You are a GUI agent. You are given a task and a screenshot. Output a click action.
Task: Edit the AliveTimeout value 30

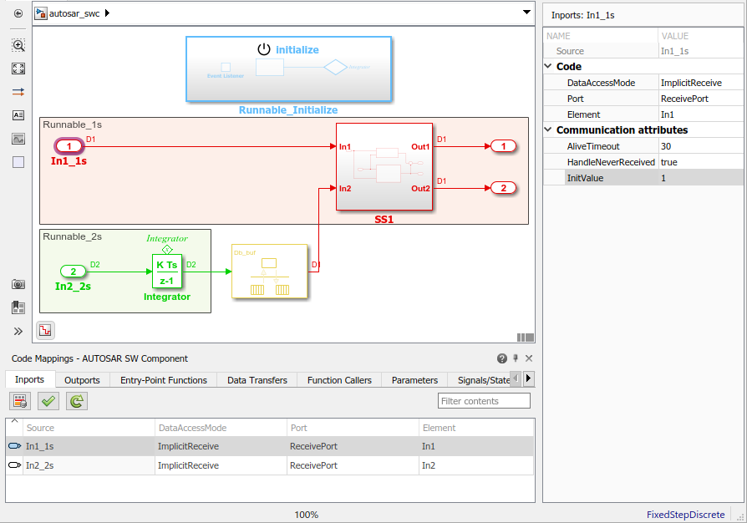[700, 146]
